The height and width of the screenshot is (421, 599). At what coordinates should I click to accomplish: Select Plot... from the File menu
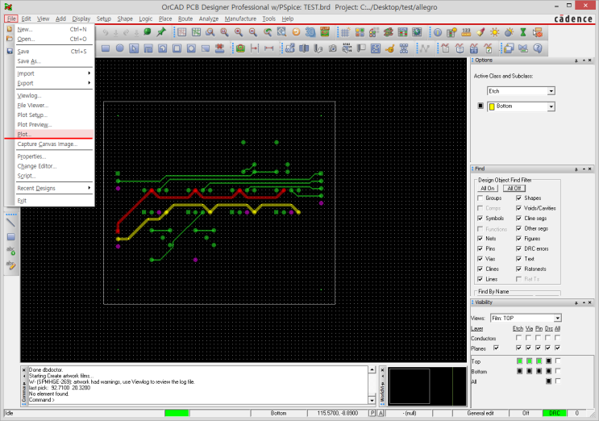point(24,135)
